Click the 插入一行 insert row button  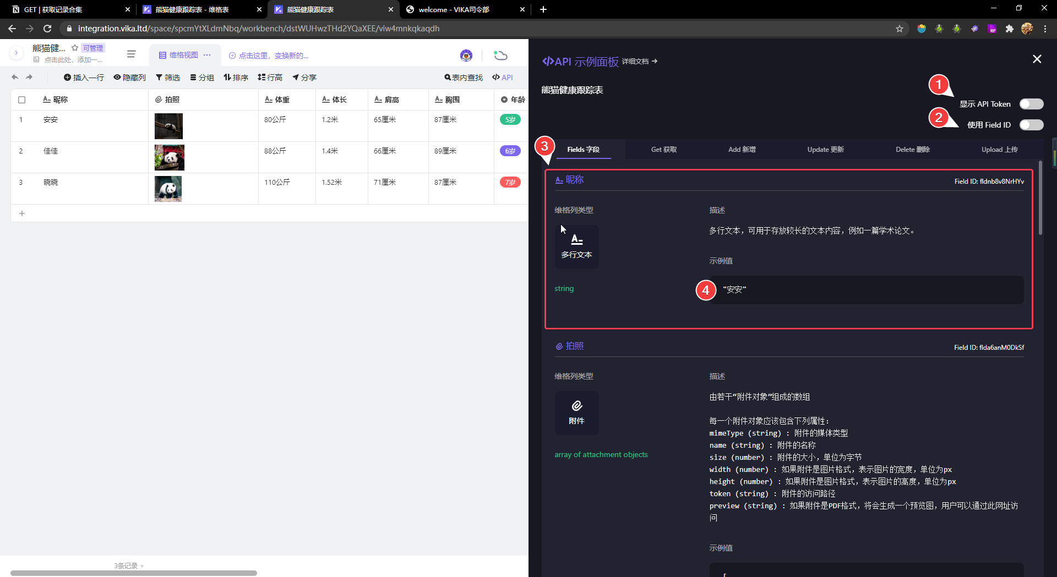click(84, 78)
